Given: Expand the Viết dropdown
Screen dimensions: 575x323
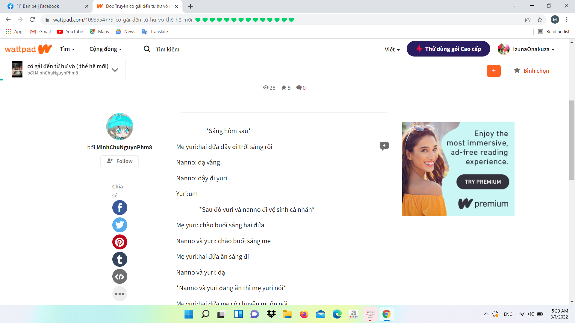Looking at the screenshot, I should (x=392, y=49).
